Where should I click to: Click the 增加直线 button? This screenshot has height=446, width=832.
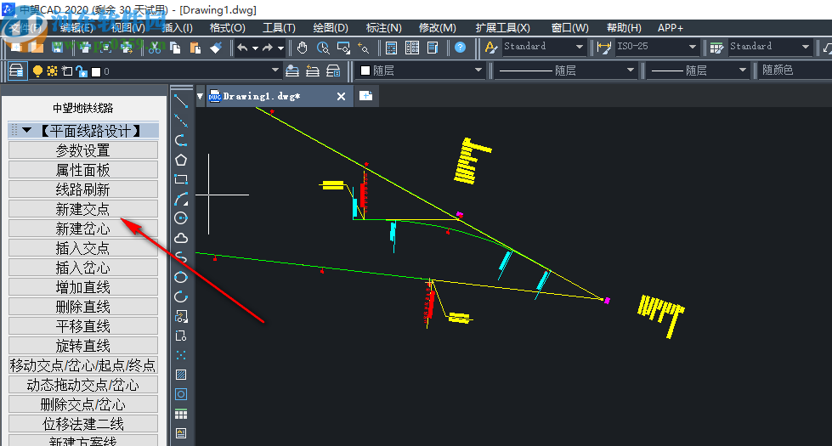(x=83, y=287)
